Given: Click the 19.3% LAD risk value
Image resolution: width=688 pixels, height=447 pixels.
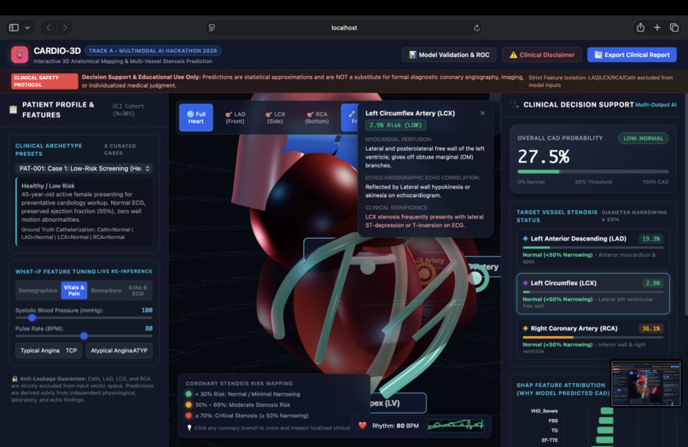Looking at the screenshot, I should 650,239.
